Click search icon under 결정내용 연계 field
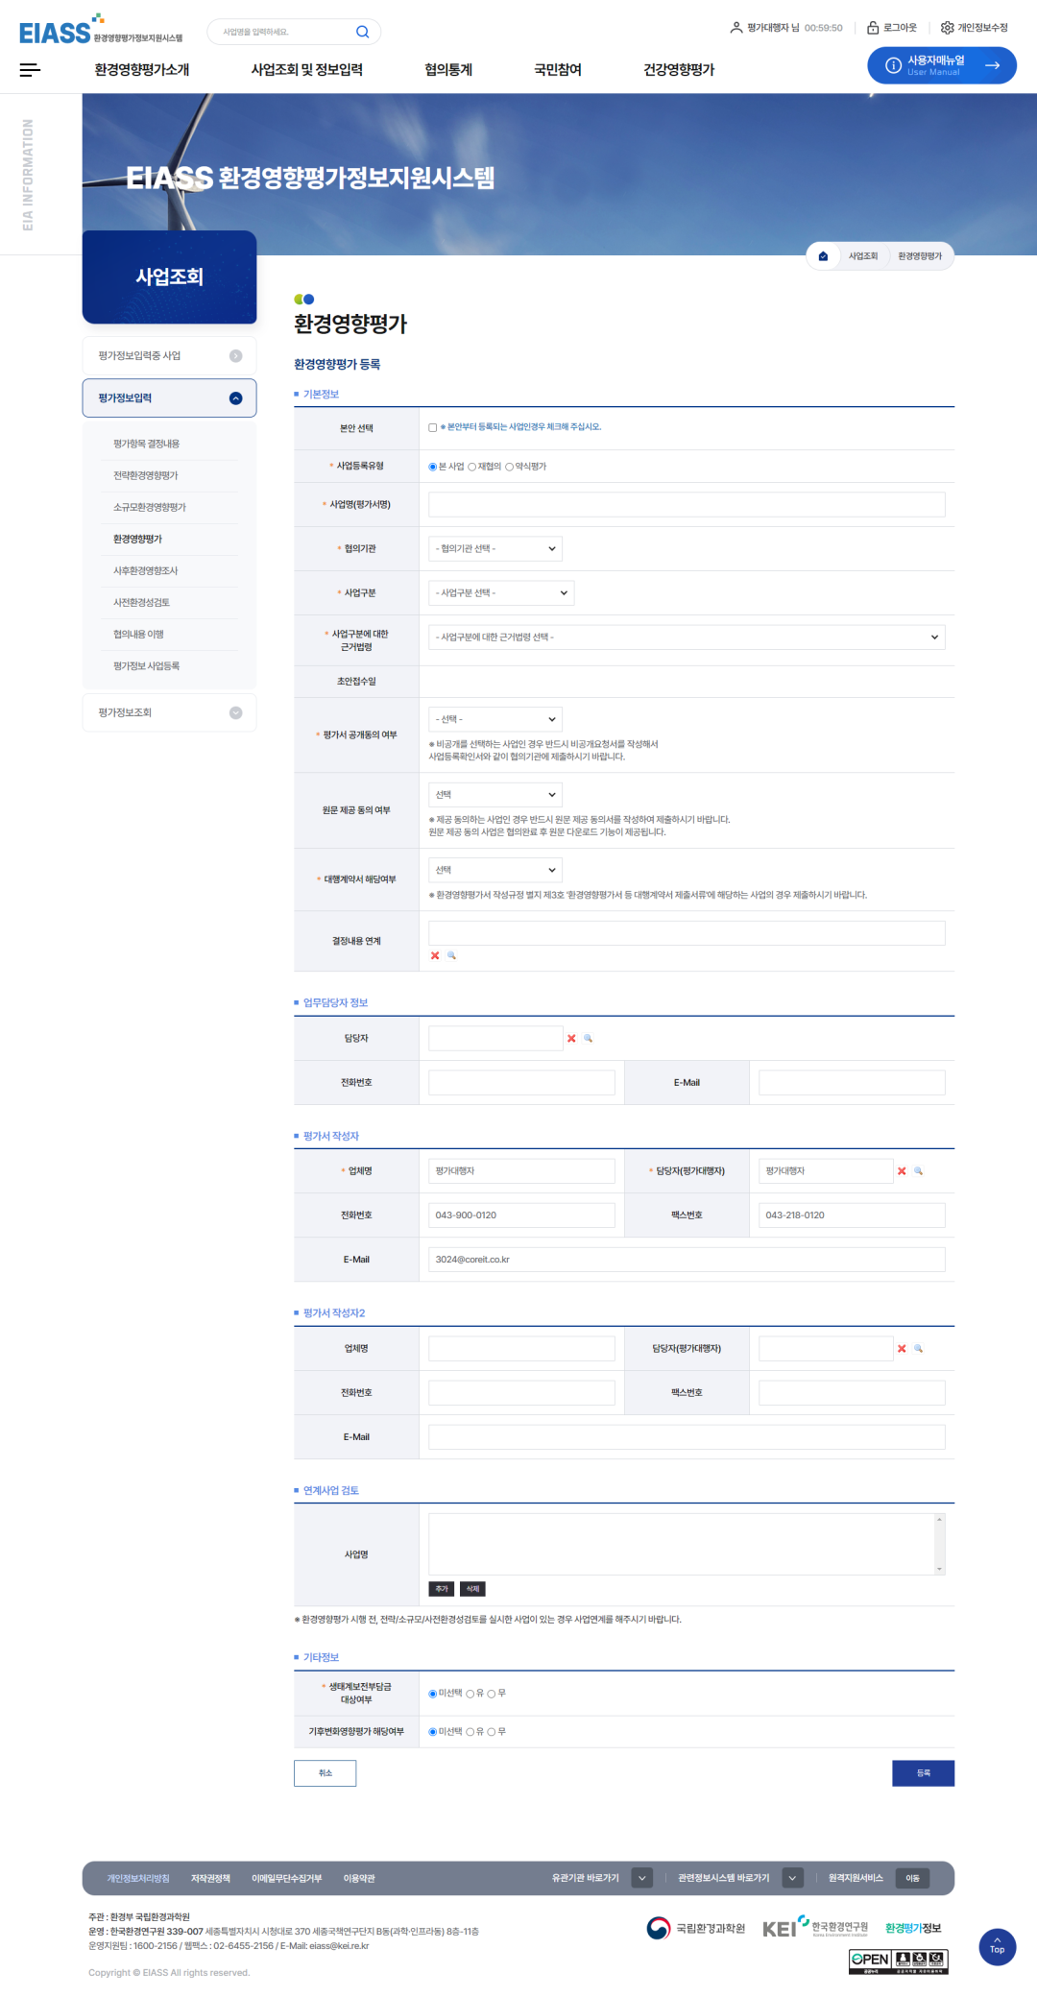 coord(451,956)
